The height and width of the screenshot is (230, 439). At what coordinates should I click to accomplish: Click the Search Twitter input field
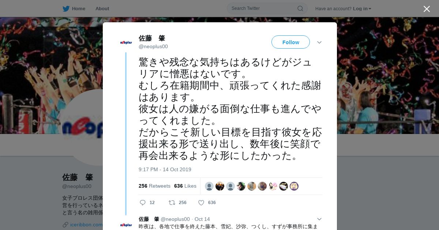pyautogui.click(x=263, y=8)
